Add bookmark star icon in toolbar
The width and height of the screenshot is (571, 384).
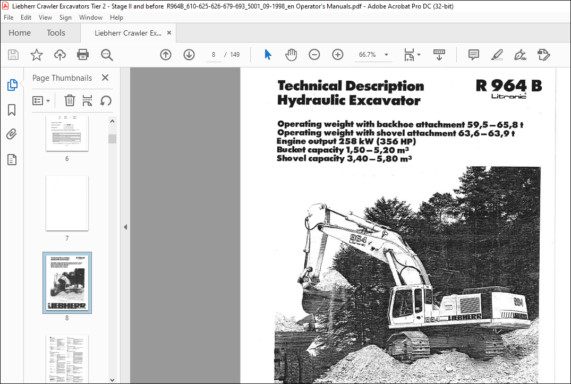pos(37,55)
